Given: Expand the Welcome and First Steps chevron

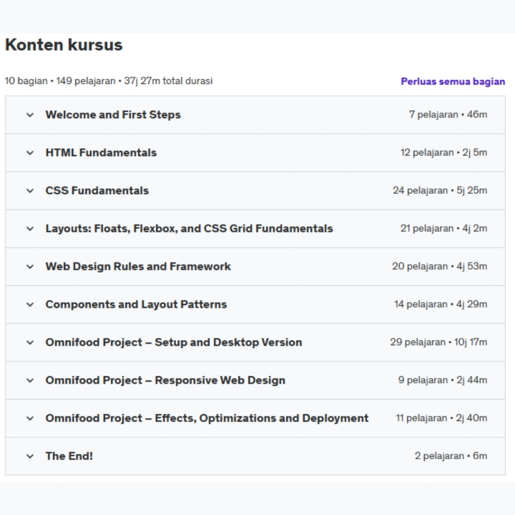Looking at the screenshot, I should [30, 115].
